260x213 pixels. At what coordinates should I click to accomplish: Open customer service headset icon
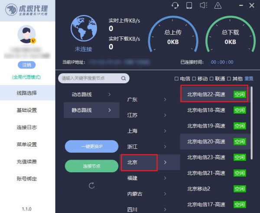(x=175, y=6)
